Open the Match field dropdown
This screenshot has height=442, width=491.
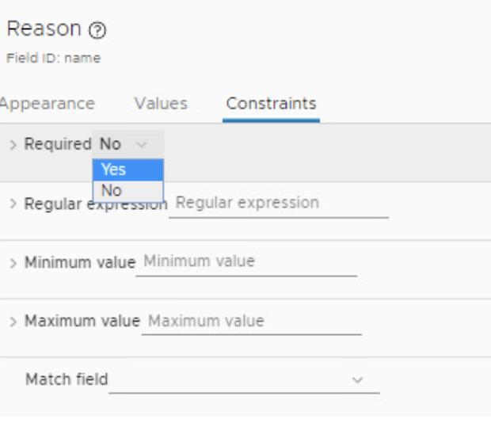pyautogui.click(x=244, y=380)
